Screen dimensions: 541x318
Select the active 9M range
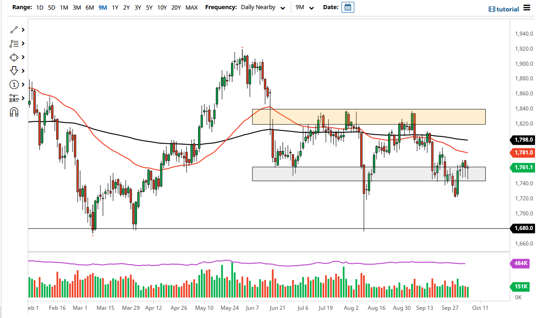102,7
